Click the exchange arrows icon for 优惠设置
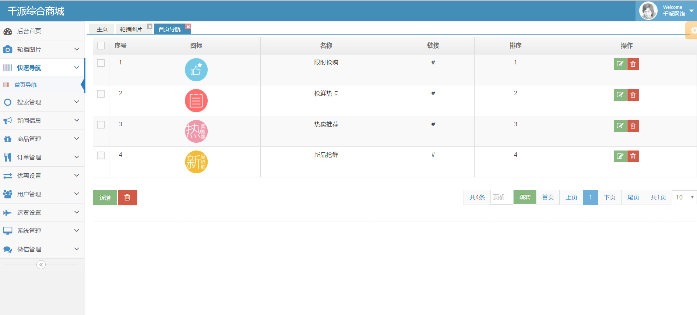Viewport: 697px width, 315px height. (8, 176)
